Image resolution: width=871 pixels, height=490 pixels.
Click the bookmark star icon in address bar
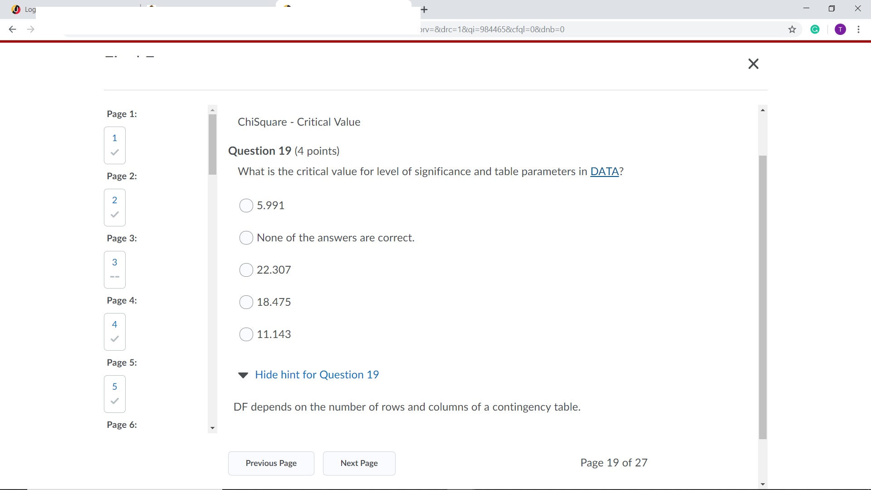click(793, 29)
